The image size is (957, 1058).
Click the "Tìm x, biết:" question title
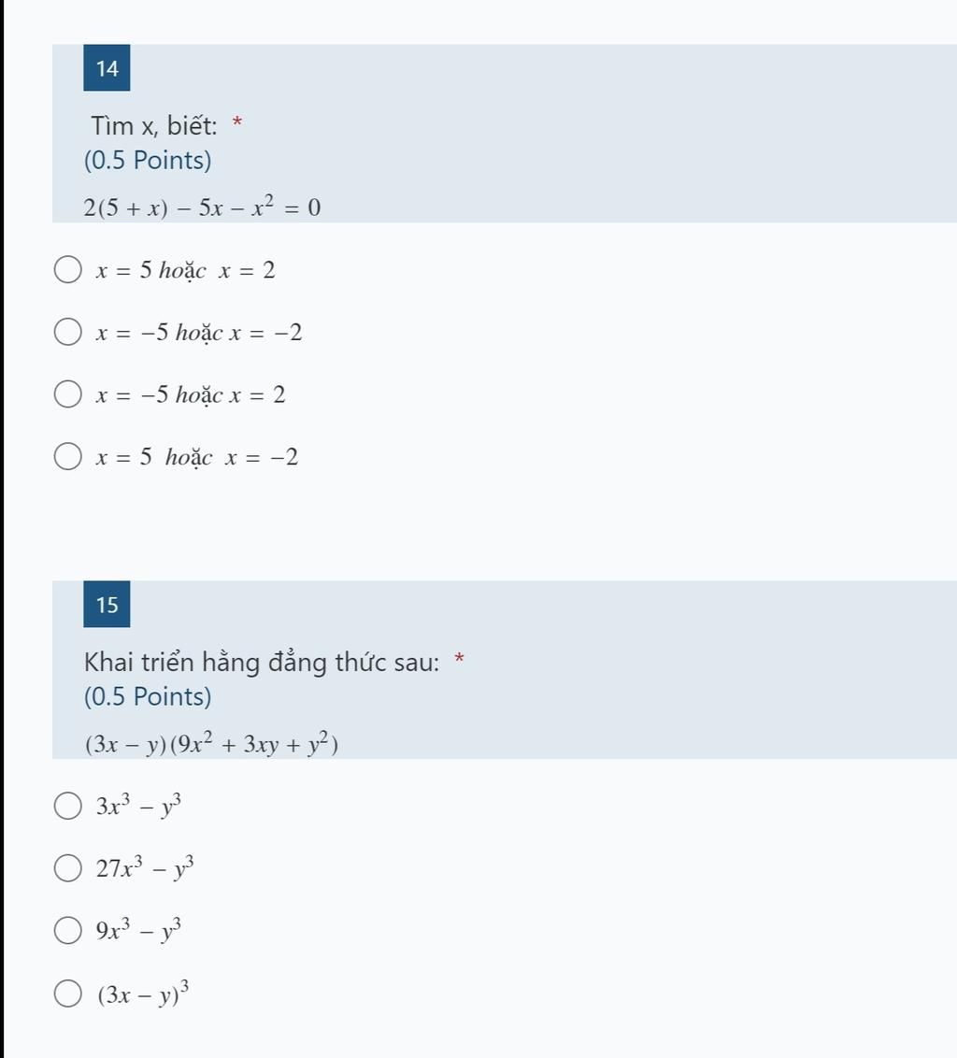click(x=154, y=124)
